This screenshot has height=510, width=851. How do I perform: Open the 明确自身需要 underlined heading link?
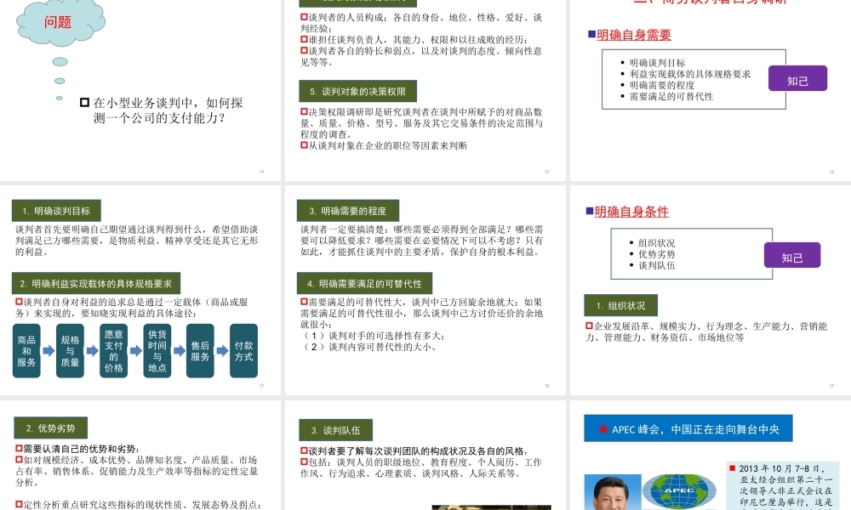pos(636,35)
